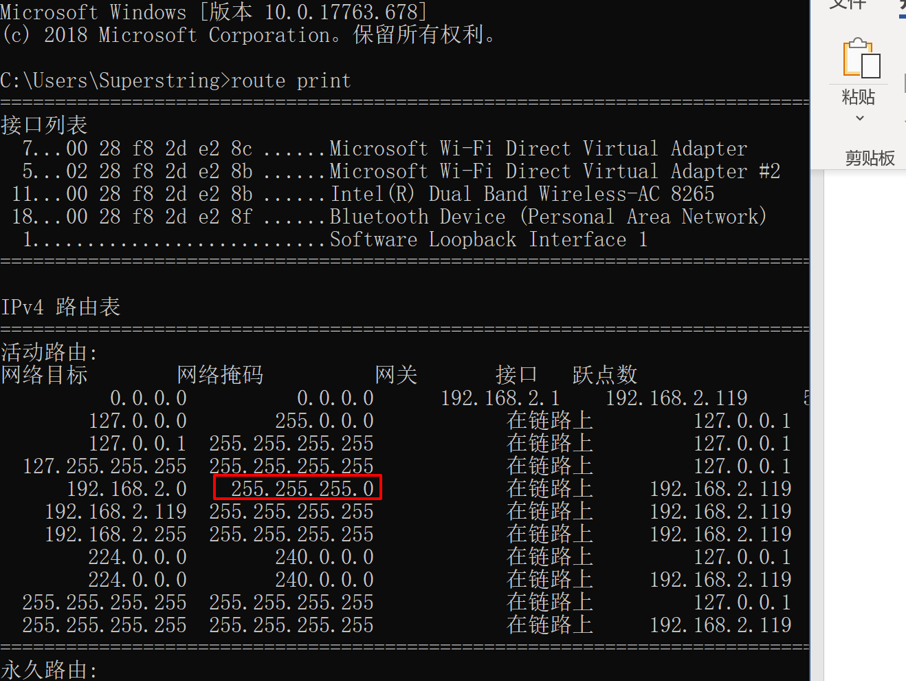Click the multicast route 224.0.0.0

pyautogui.click(x=137, y=556)
